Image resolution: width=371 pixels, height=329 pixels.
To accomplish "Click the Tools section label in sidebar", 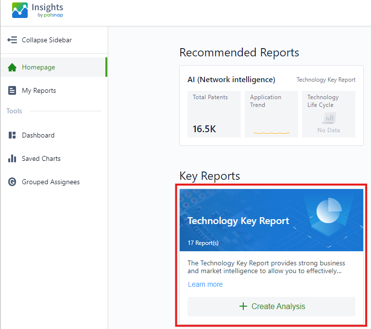I will click(x=14, y=111).
